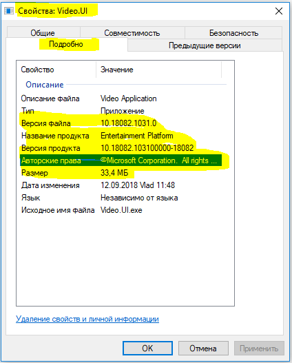This screenshot has height=363, width=292.
Task: Click the Video.UI window title icon
Action: coord(9,11)
